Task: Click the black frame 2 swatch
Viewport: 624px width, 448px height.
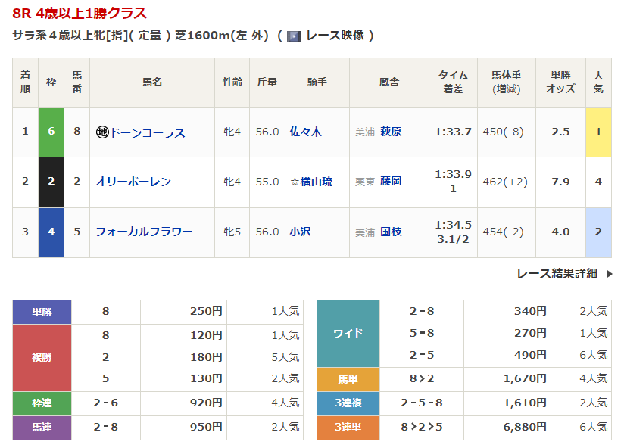Action: tap(51, 182)
